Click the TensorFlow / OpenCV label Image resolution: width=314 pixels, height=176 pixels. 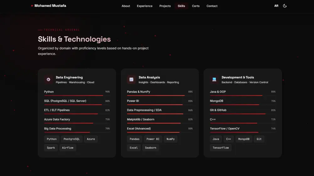point(225,128)
